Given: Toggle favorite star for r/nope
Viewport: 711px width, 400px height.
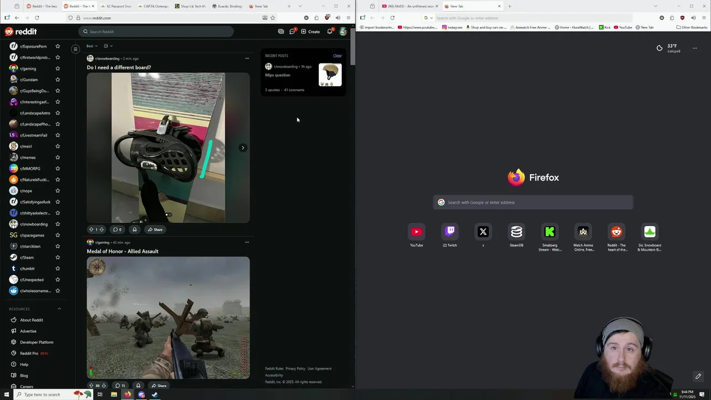Looking at the screenshot, I should coord(57,191).
